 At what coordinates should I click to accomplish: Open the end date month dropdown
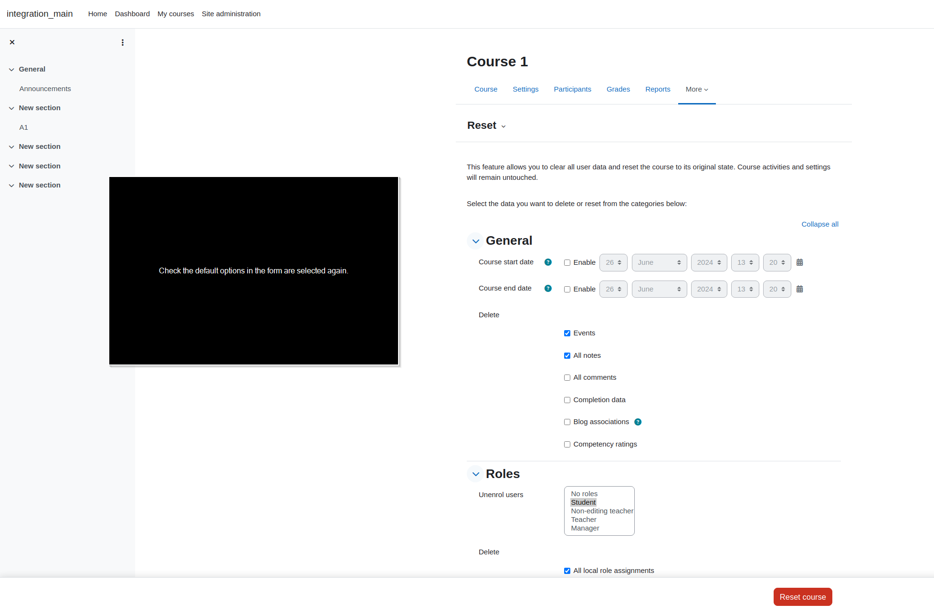point(659,289)
